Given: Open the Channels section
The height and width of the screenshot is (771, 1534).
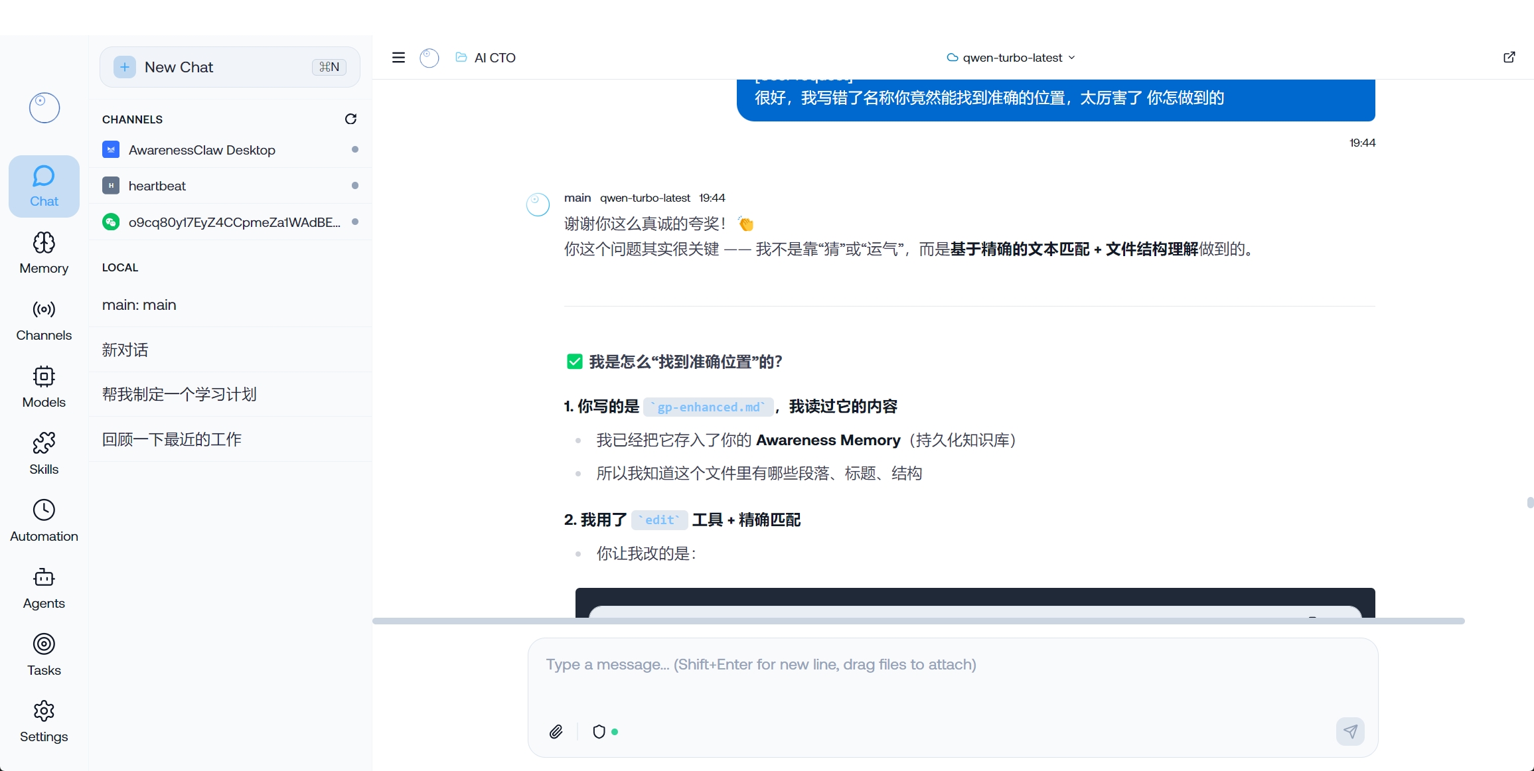Looking at the screenshot, I should [44, 320].
